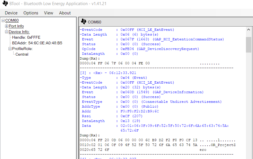Open the Device menu
This screenshot has height=159, width=253.
[11, 13]
